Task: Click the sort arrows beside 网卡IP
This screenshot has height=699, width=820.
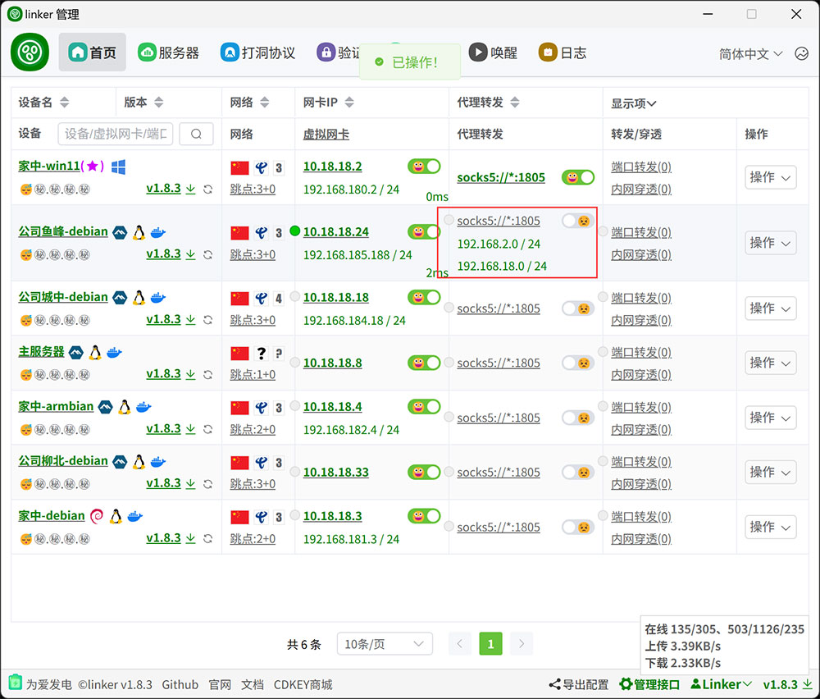Action: [349, 103]
